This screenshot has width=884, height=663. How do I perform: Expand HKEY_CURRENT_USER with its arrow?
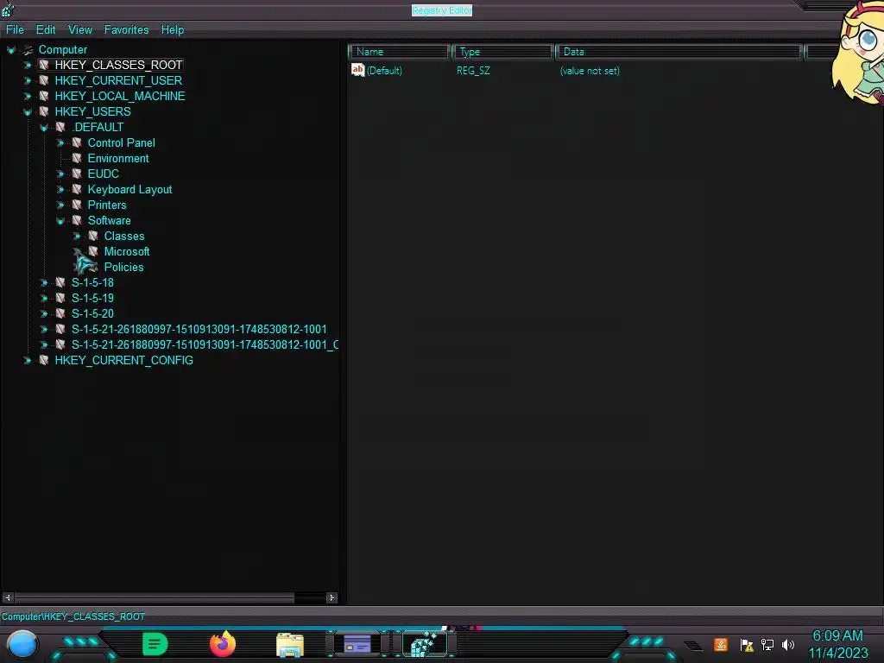point(27,80)
